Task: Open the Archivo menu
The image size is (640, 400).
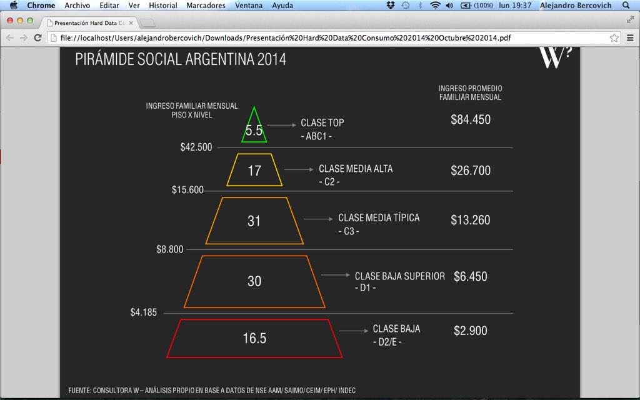Action: click(x=77, y=5)
